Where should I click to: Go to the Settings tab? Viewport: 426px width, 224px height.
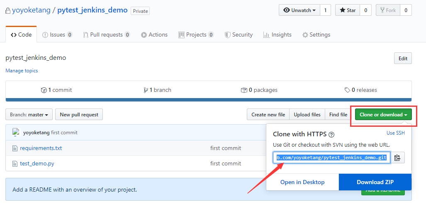tap(316, 35)
